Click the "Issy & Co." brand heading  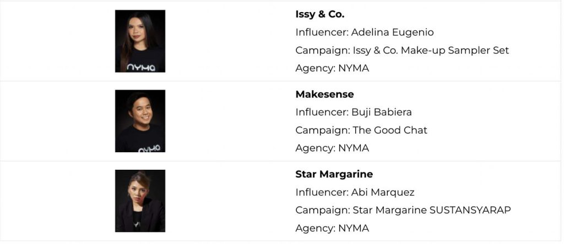point(320,15)
